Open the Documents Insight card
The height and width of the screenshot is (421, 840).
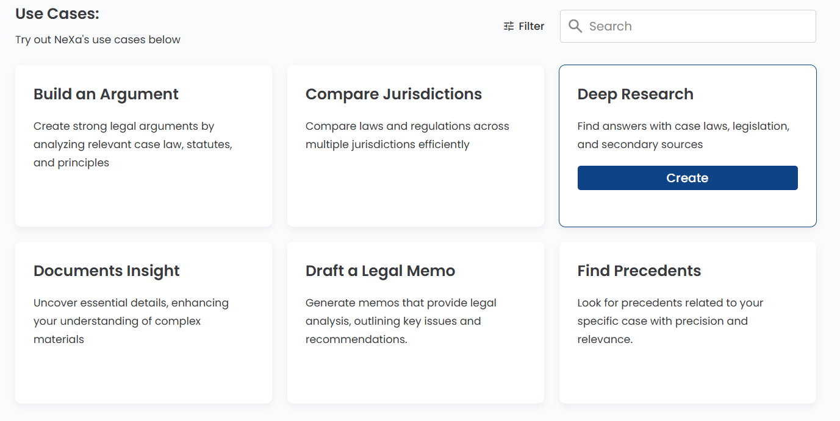[143, 322]
